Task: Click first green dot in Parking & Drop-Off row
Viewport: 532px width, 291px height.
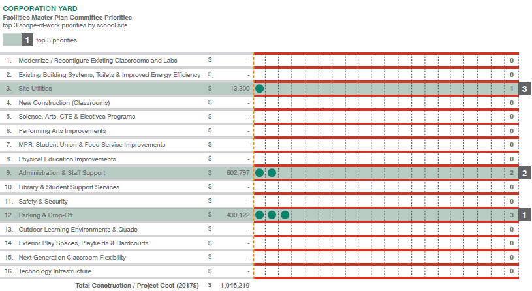Action: click(260, 215)
